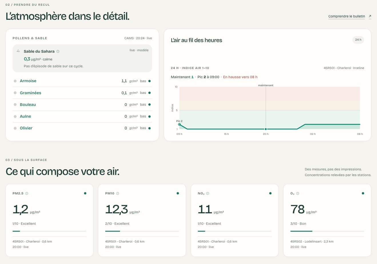Click the maintenant point on the chart line

pos(266,129)
